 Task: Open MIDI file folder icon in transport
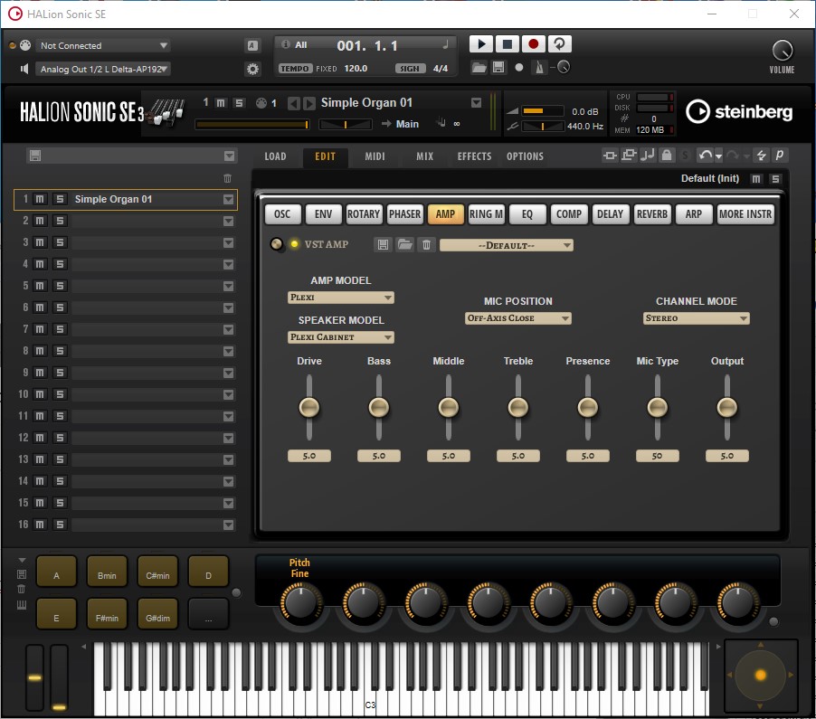(479, 68)
